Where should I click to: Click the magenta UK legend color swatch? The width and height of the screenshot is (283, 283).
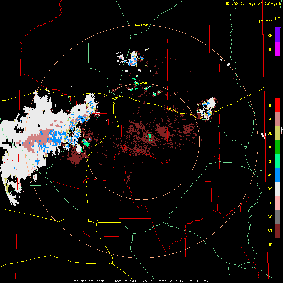[278, 49]
